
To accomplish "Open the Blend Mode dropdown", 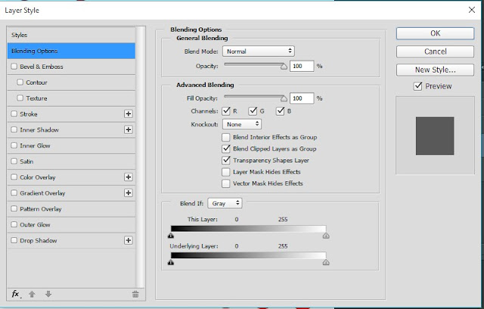I will pos(259,51).
